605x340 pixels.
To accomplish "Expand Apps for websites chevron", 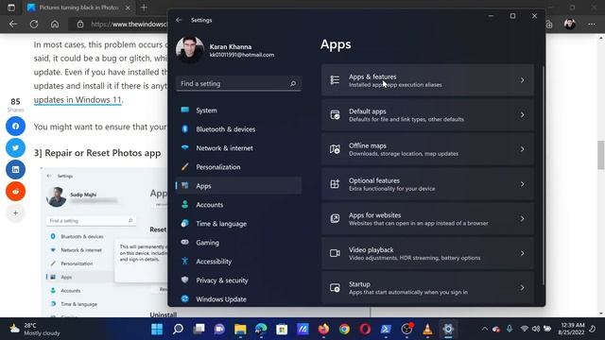I will click(522, 218).
